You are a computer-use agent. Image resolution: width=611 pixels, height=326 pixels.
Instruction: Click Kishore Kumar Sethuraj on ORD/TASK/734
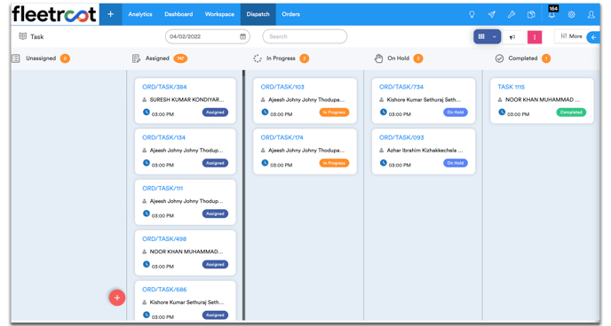424,100
